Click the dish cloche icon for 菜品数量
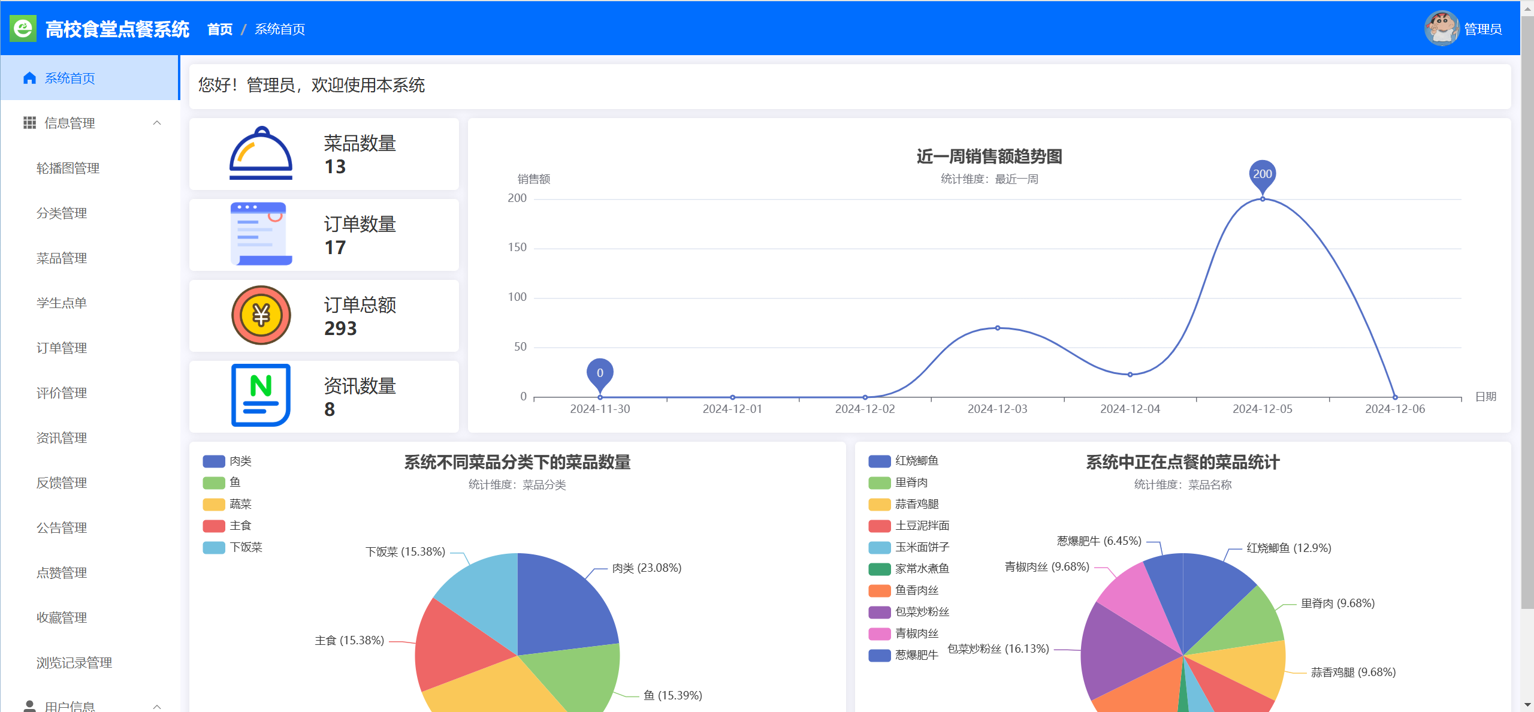This screenshot has height=712, width=1534. 261,153
